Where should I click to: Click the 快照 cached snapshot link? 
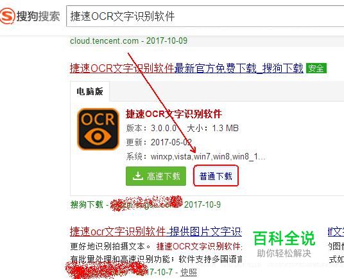click(x=189, y=273)
